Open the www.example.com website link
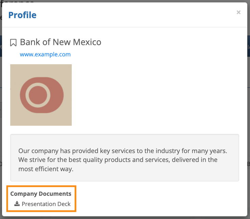 45,54
